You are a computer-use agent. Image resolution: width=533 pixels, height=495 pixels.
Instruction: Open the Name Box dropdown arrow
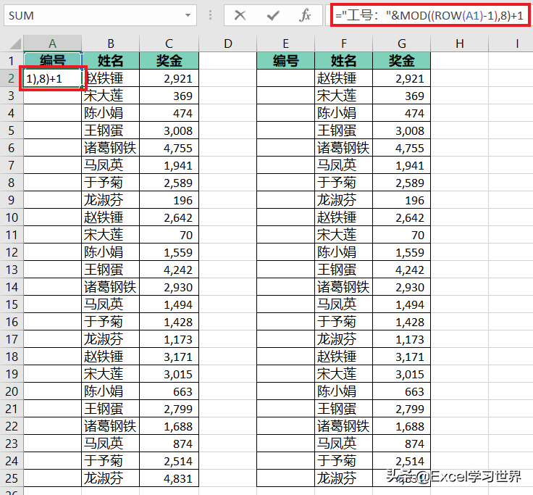click(188, 15)
